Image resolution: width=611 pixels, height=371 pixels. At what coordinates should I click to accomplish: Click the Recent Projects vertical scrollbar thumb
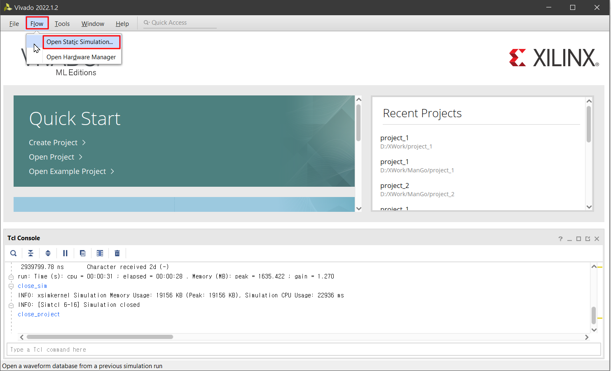589,124
